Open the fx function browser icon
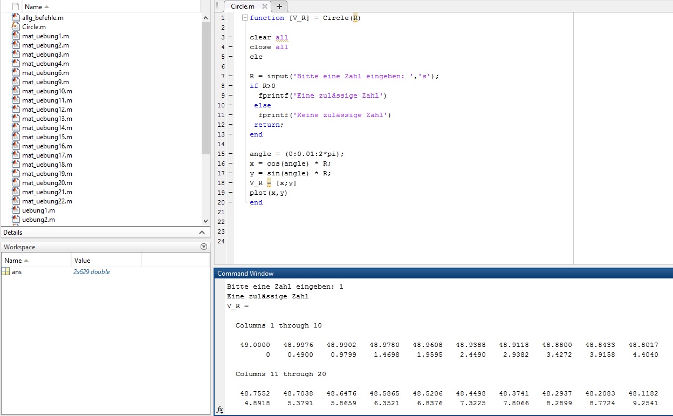673x416 pixels. [219, 410]
